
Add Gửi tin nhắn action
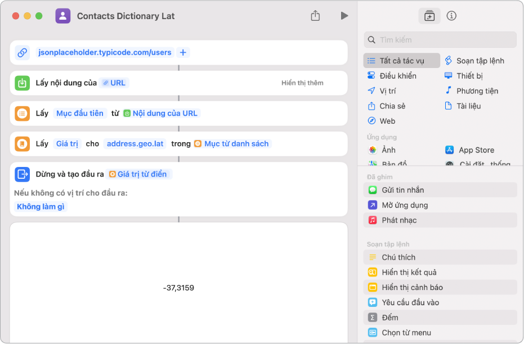coord(440,190)
